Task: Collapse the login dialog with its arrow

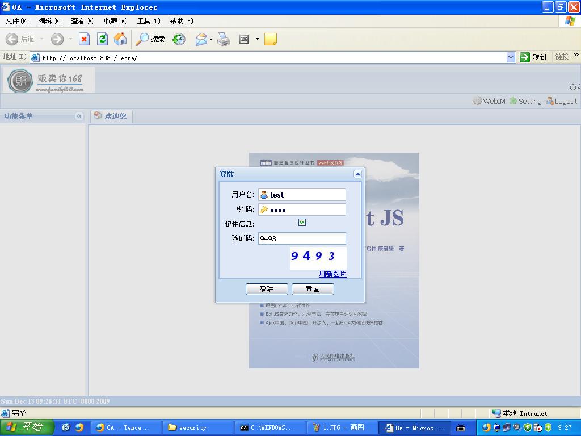Action: click(x=357, y=174)
